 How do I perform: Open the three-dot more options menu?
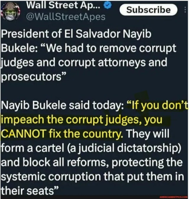185,10
